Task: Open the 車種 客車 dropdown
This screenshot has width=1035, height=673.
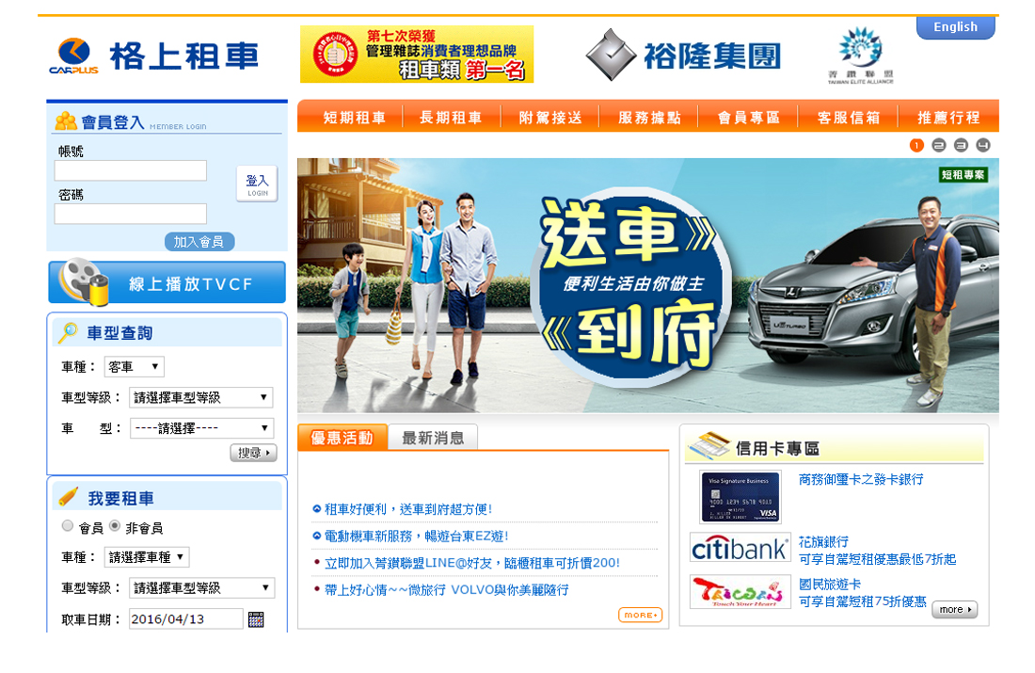Action: (134, 366)
